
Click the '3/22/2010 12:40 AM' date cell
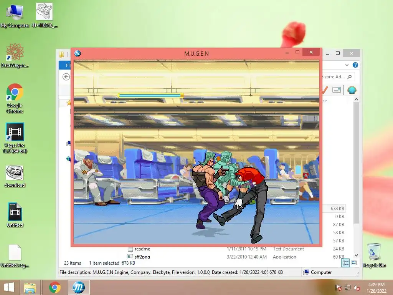pyautogui.click(x=247, y=257)
